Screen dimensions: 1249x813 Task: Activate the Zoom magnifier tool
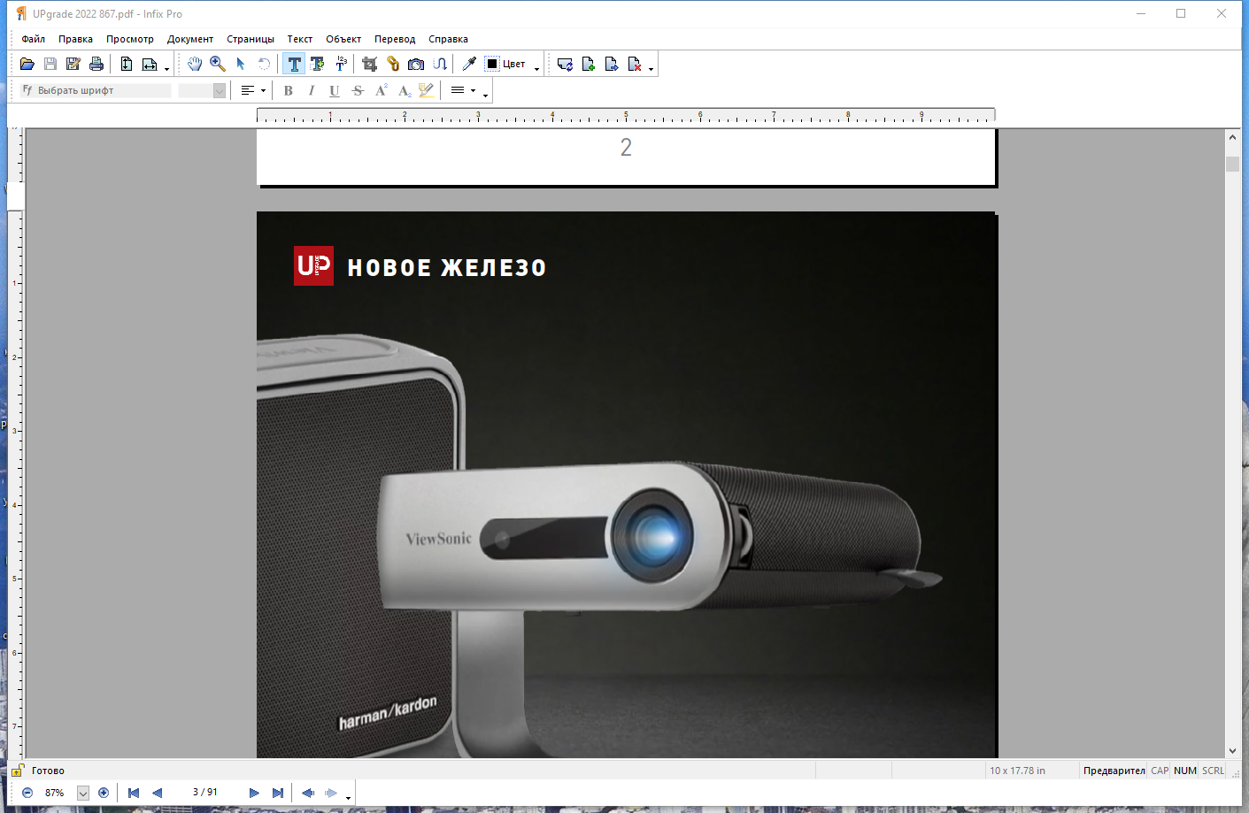pyautogui.click(x=218, y=64)
